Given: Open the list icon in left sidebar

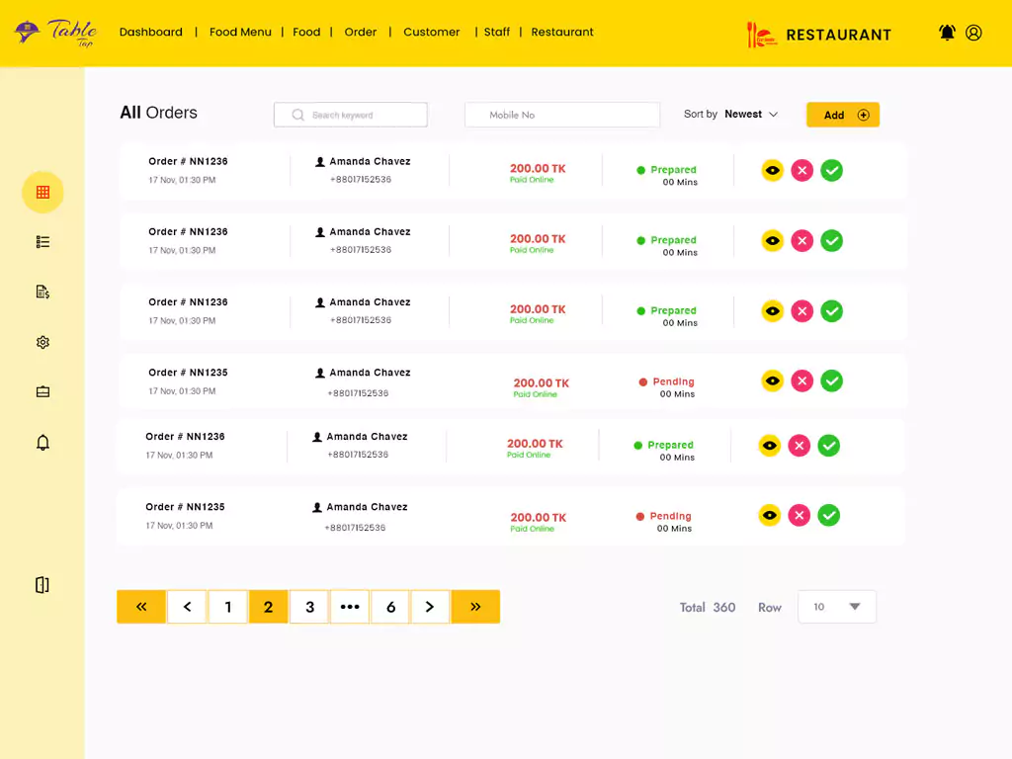Looking at the screenshot, I should (x=42, y=242).
